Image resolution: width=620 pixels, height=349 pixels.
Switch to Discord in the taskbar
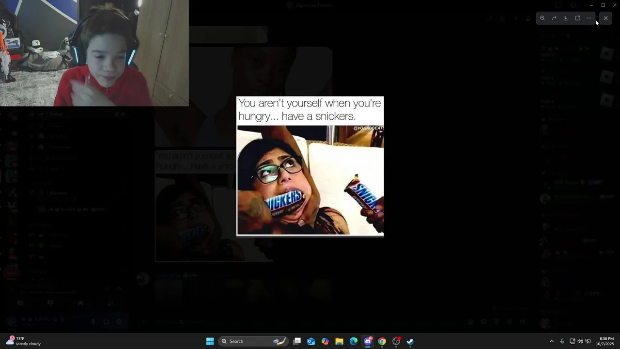point(368,341)
